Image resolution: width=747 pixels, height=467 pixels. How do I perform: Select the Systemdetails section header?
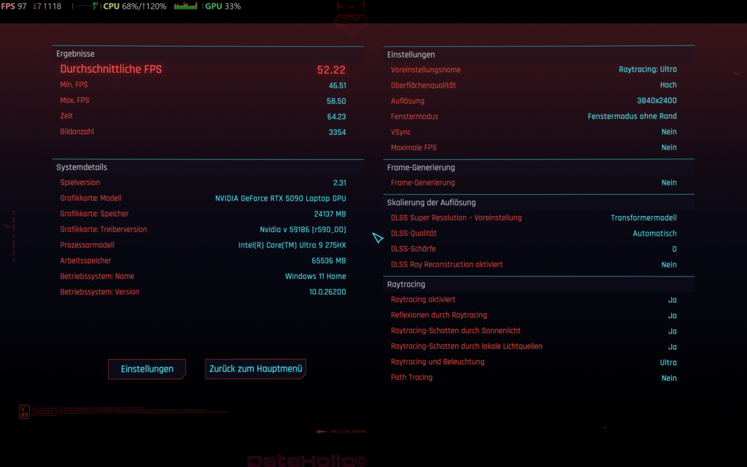point(82,168)
